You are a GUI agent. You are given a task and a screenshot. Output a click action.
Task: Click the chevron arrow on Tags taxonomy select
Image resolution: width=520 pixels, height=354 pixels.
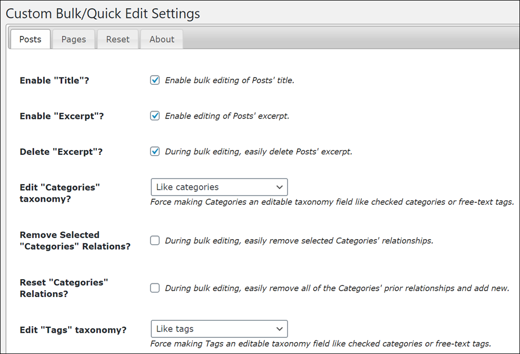(280, 329)
